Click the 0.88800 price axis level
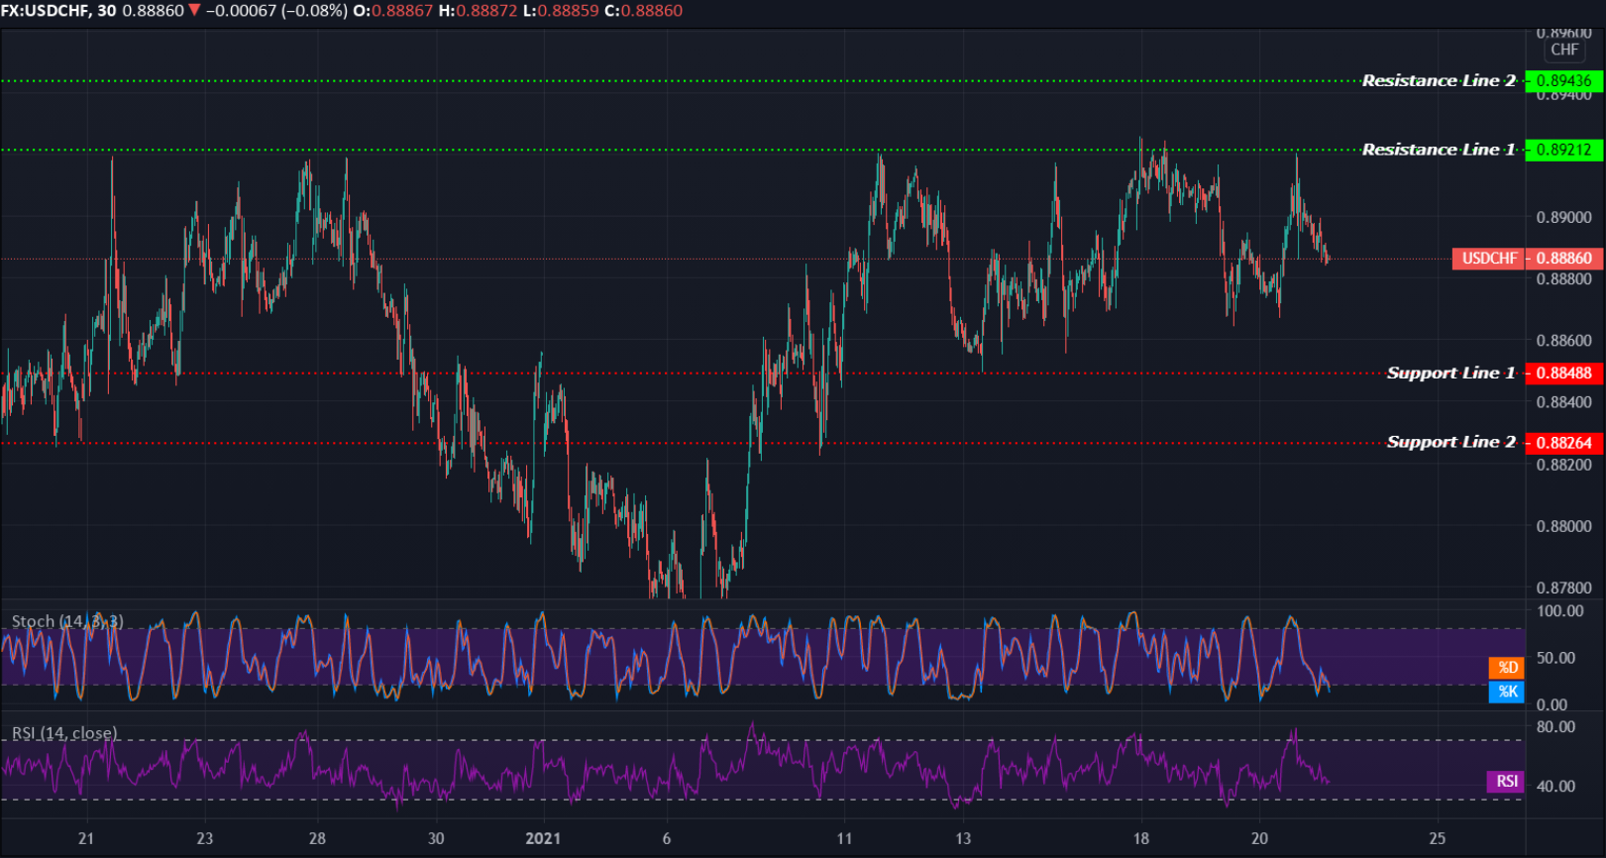 coord(1564,279)
